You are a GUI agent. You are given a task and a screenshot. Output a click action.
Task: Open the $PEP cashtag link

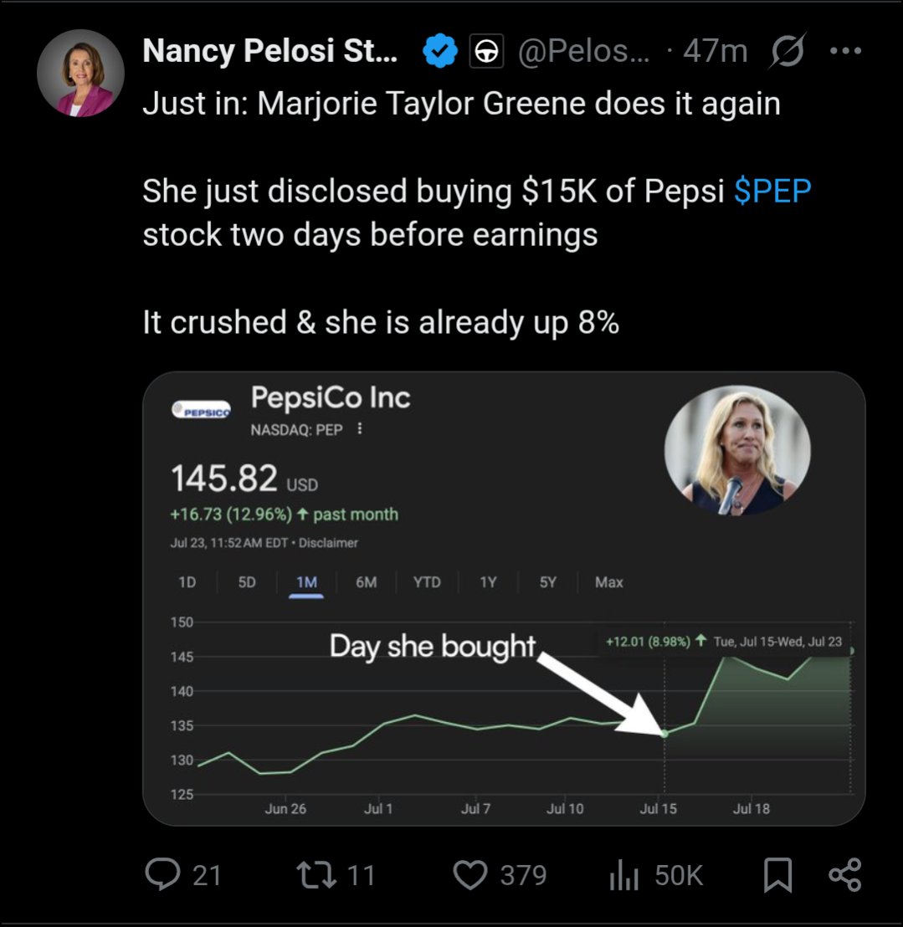point(772,191)
